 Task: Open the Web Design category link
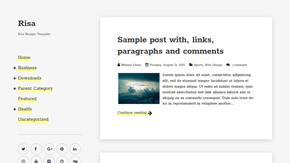pyautogui.click(x=213, y=65)
